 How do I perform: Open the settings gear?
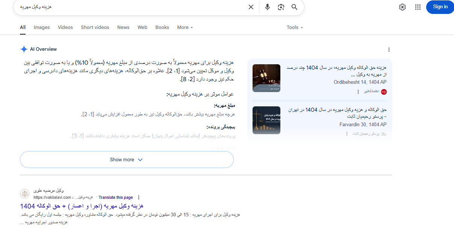pos(403,7)
